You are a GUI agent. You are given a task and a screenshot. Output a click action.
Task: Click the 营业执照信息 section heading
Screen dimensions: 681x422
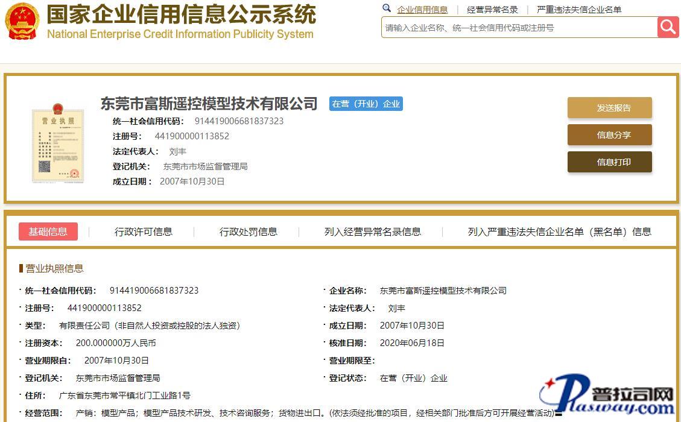[54, 268]
